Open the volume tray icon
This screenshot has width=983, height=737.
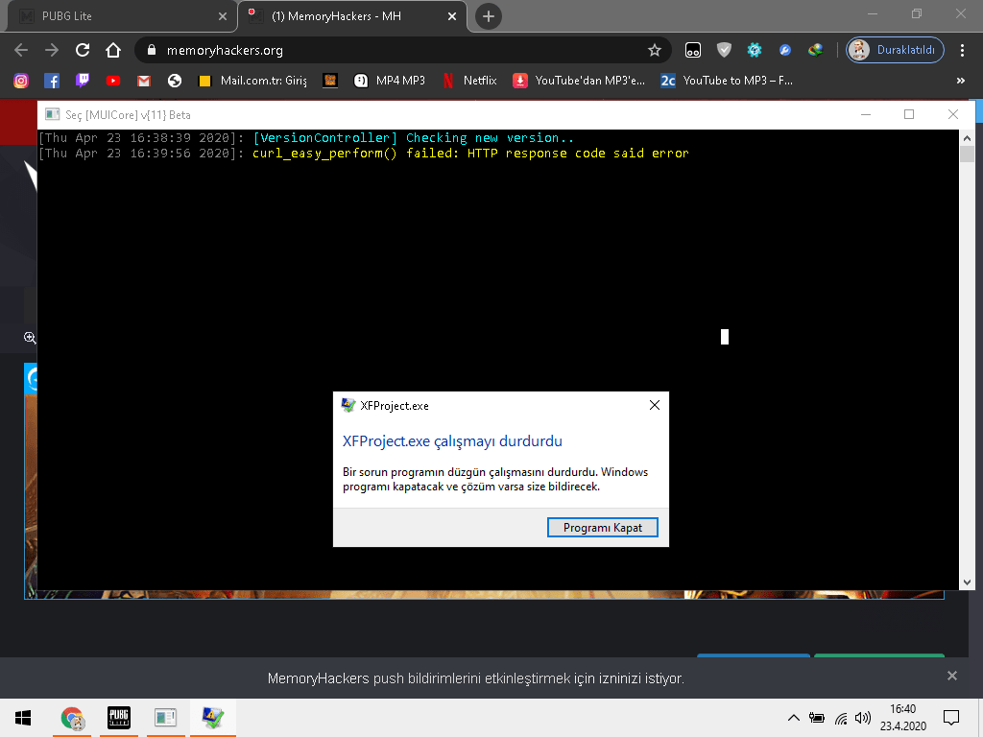point(863,718)
